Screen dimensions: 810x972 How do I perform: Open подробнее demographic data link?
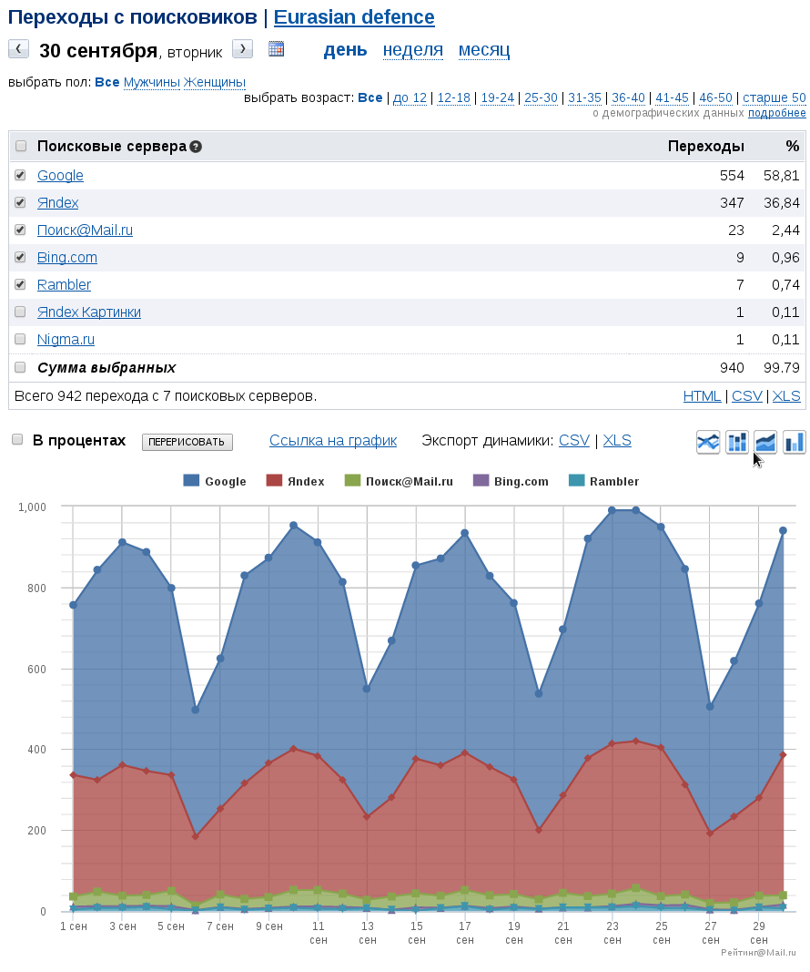click(x=777, y=113)
